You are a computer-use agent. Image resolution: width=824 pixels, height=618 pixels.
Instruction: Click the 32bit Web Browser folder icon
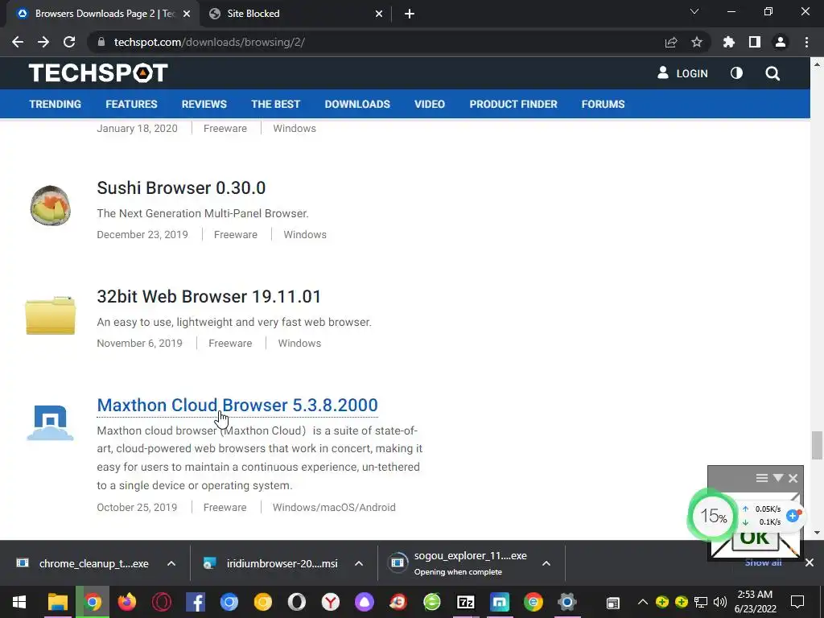[51, 315]
